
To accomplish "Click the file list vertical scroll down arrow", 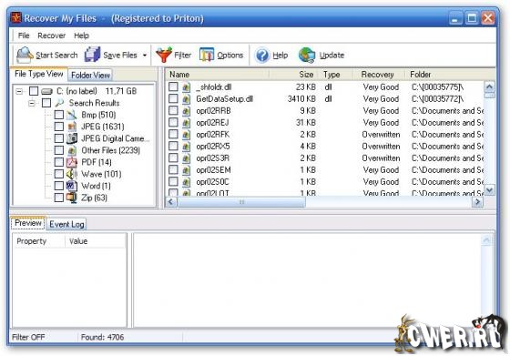I will (489, 190).
